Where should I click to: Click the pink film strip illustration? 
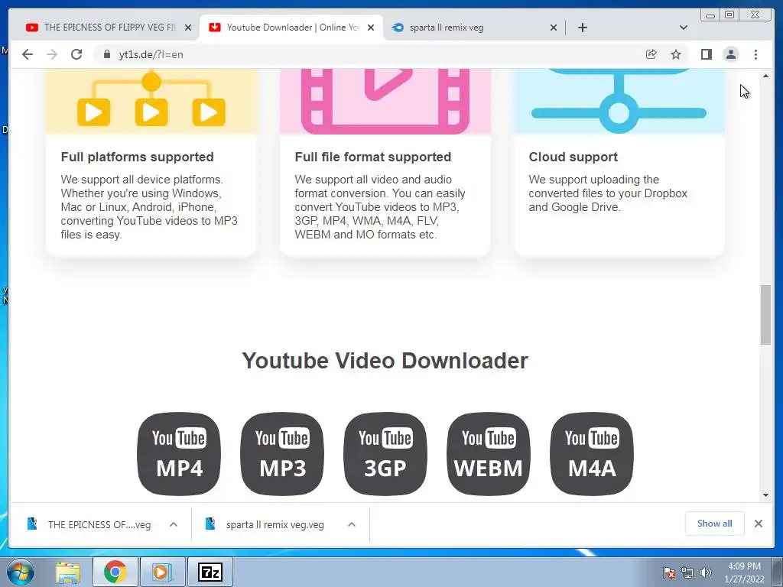coord(385,102)
